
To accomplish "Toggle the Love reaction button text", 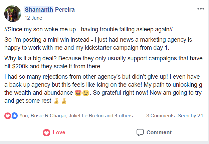I will coord(59,132).
